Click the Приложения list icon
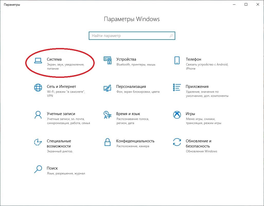Image resolution: width=264 pixels, height=206 pixels. [x=177, y=88]
